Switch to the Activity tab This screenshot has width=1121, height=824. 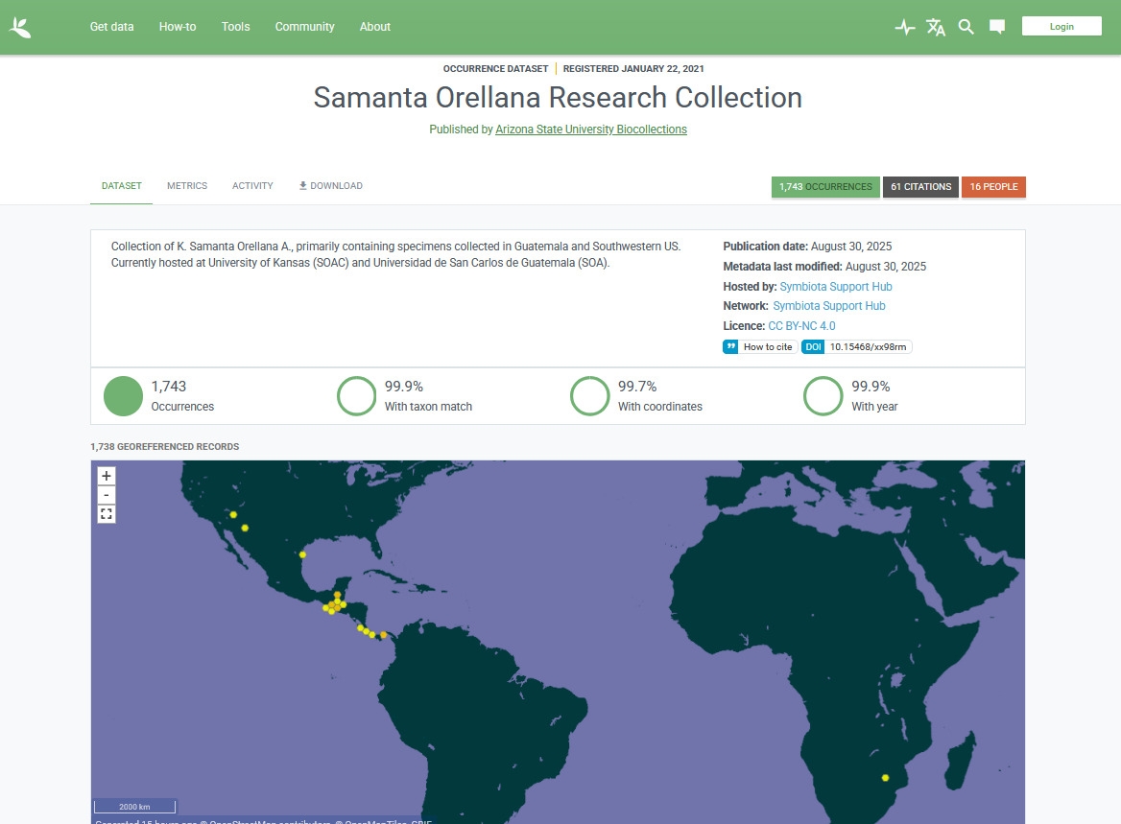click(252, 186)
